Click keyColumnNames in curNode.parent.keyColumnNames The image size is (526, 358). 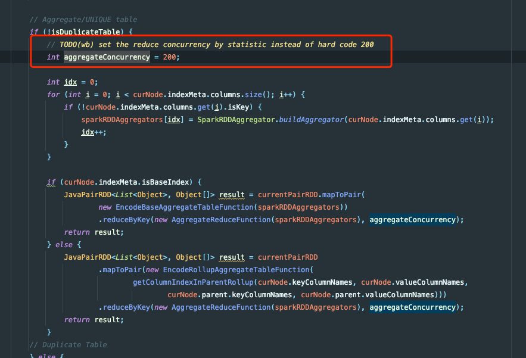point(262,295)
